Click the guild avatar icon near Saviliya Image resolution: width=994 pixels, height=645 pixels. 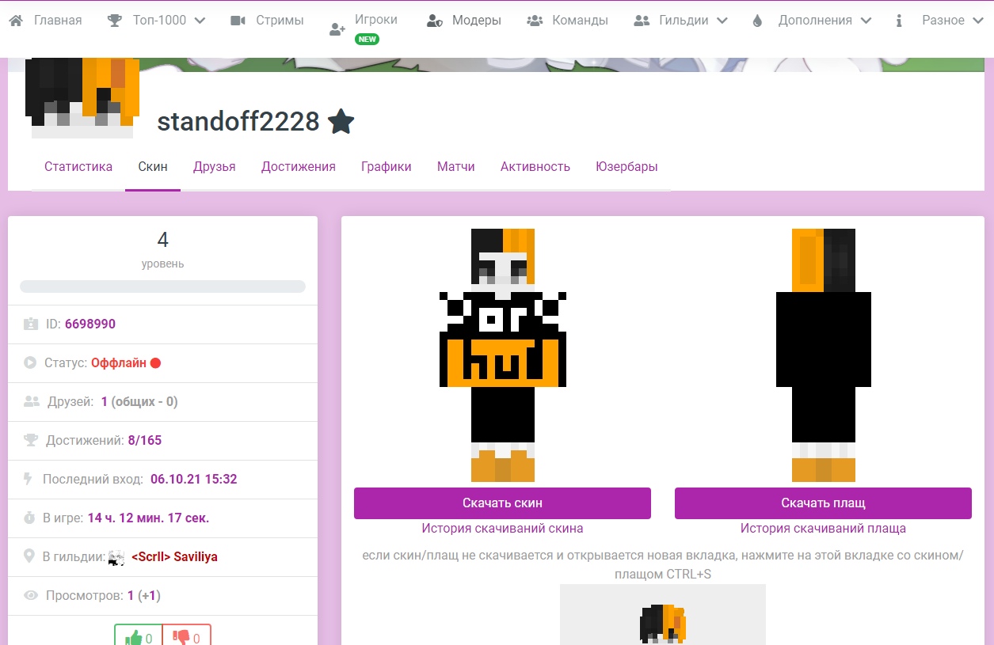pyautogui.click(x=116, y=556)
